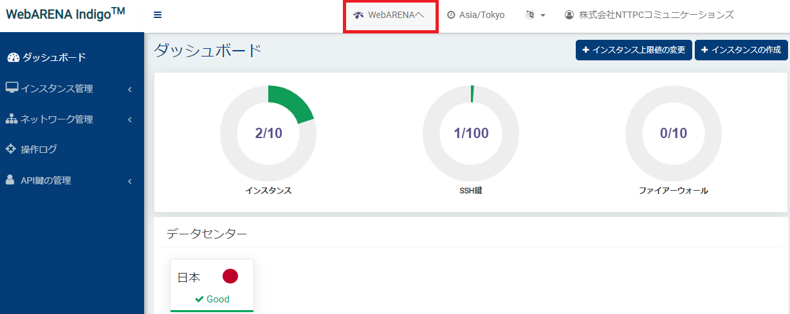Image resolution: width=790 pixels, height=314 pixels.
Task: Open the WebARENAへ link
Action: coord(390,15)
